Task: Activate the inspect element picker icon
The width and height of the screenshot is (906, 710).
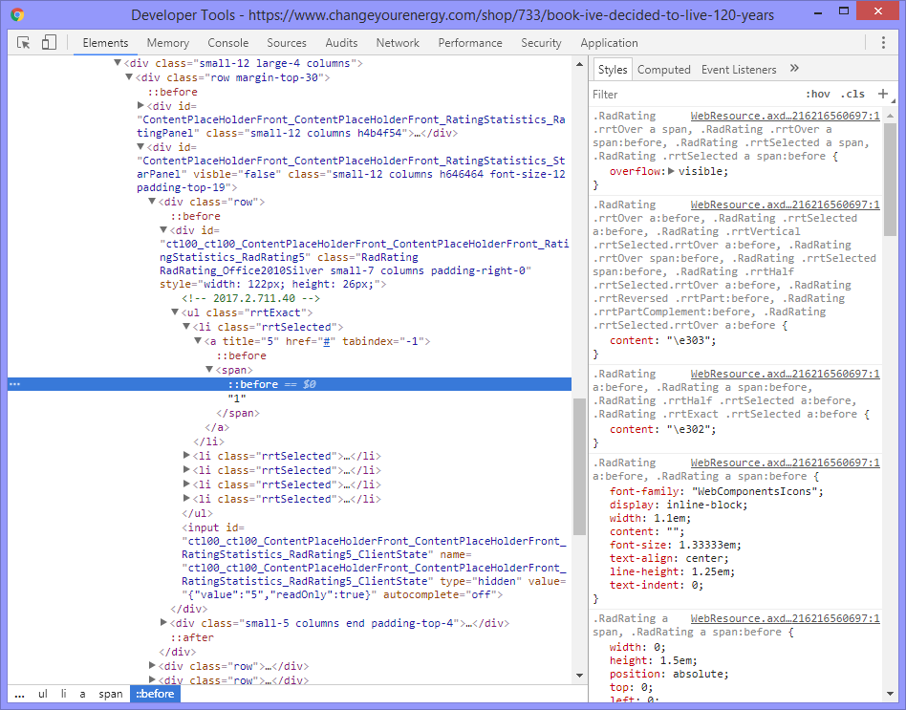Action: (x=24, y=43)
